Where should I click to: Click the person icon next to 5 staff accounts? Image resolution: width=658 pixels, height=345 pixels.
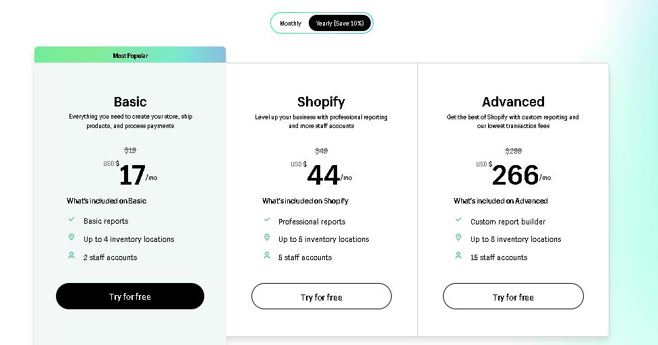click(x=267, y=255)
